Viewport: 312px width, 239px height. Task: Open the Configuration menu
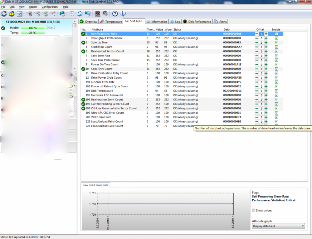(50, 7)
